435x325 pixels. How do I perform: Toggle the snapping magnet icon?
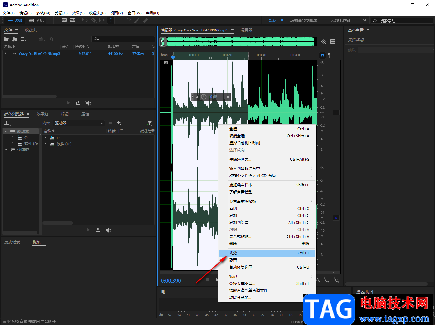click(x=322, y=56)
